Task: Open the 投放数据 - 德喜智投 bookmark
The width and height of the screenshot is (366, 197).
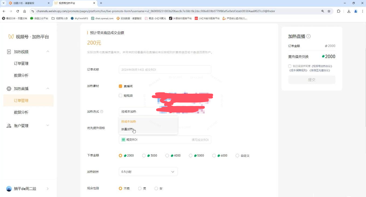Action: 129,18
